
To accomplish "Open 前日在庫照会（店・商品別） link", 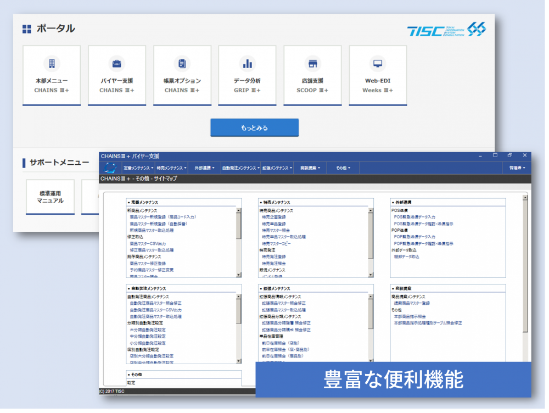I will point(286,350).
